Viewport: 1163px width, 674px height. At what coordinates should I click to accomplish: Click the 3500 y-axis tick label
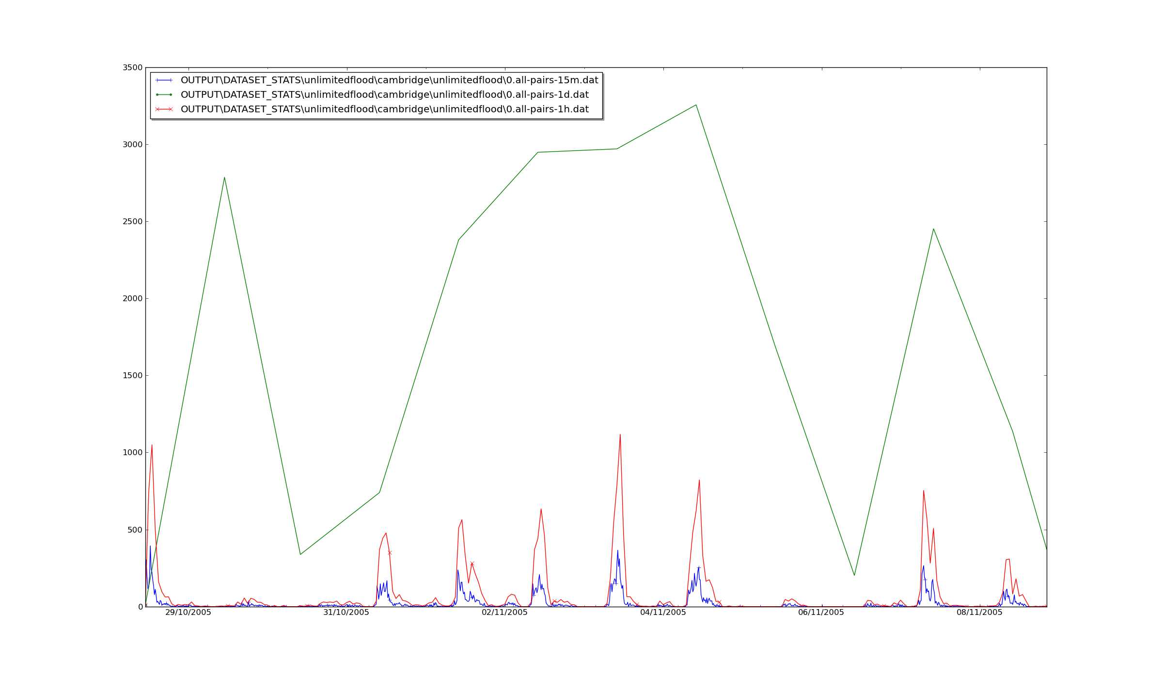tap(132, 68)
